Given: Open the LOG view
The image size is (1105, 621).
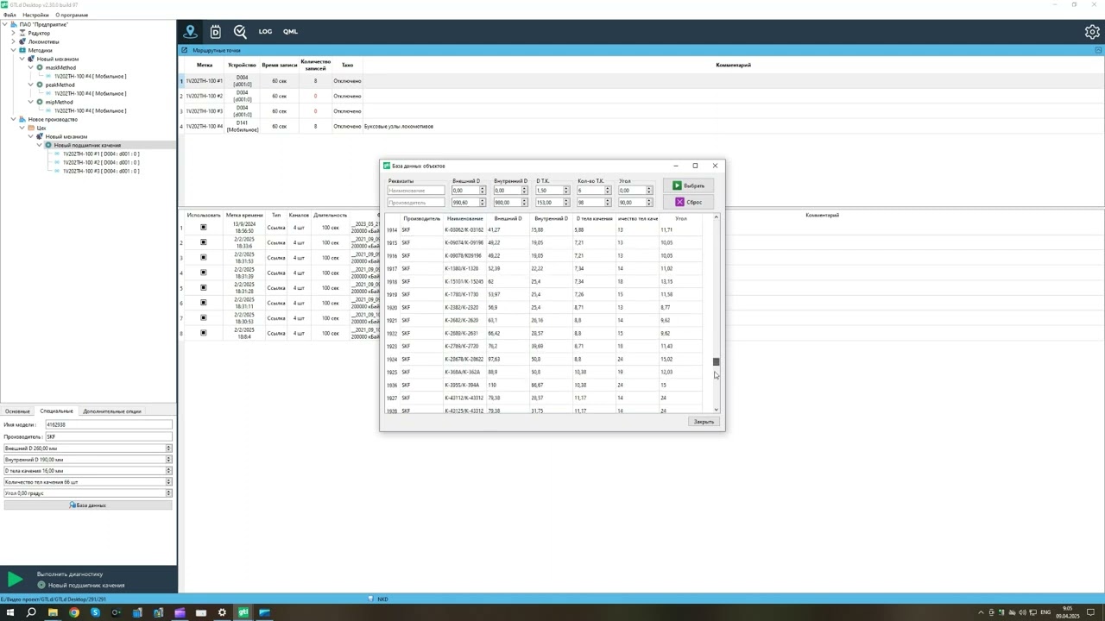Looking at the screenshot, I should (x=265, y=32).
